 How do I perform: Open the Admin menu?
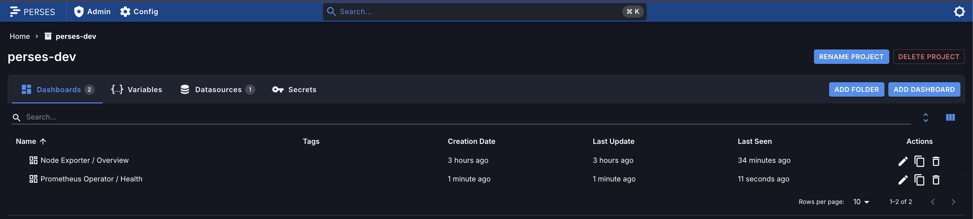pos(92,12)
